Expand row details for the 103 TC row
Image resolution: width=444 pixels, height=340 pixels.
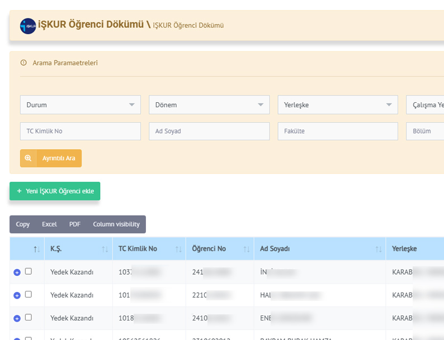click(17, 272)
